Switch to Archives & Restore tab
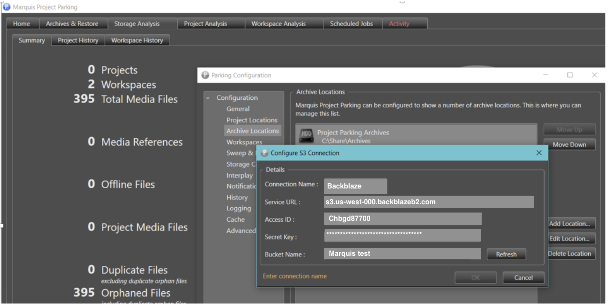 point(72,24)
